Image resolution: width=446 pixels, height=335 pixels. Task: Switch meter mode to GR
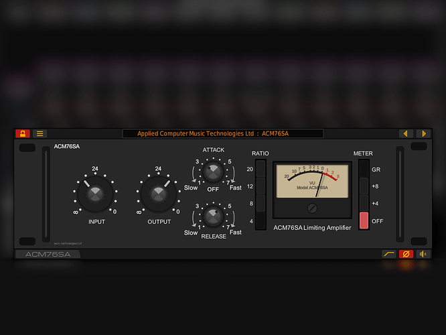tap(364, 170)
